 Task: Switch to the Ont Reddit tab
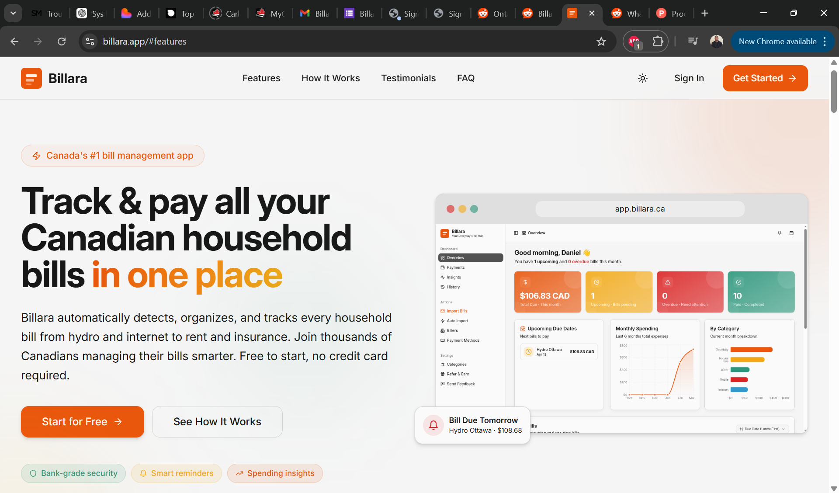pos(493,14)
